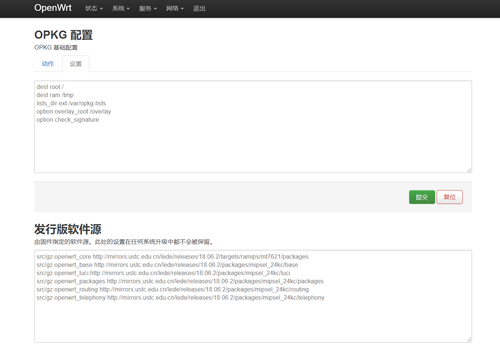The image size is (500, 351).
Task: Click the OpenWrt brand logo link
Action: pos(53,8)
